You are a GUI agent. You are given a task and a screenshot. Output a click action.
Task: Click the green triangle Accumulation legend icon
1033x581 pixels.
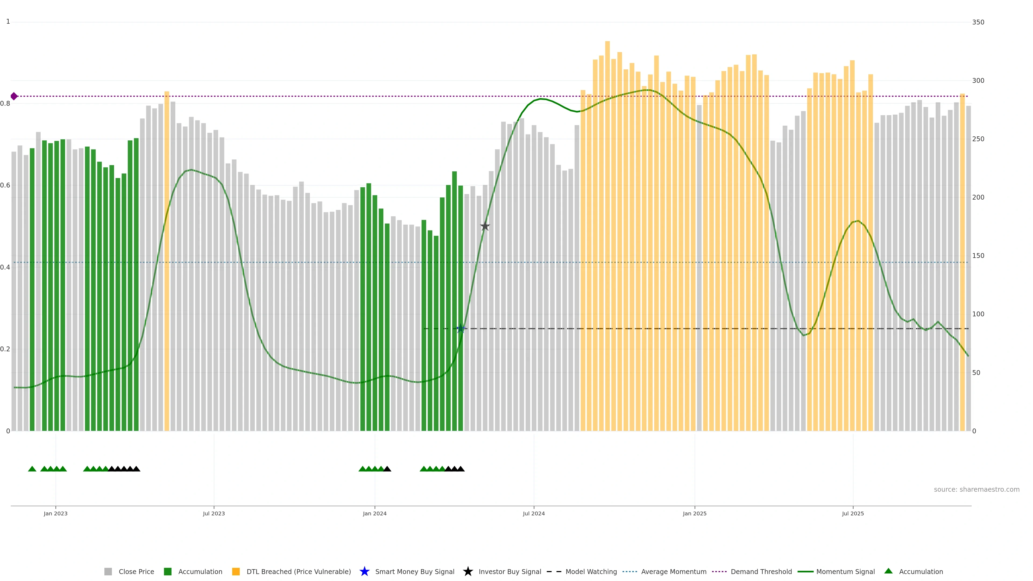pyautogui.click(x=888, y=571)
